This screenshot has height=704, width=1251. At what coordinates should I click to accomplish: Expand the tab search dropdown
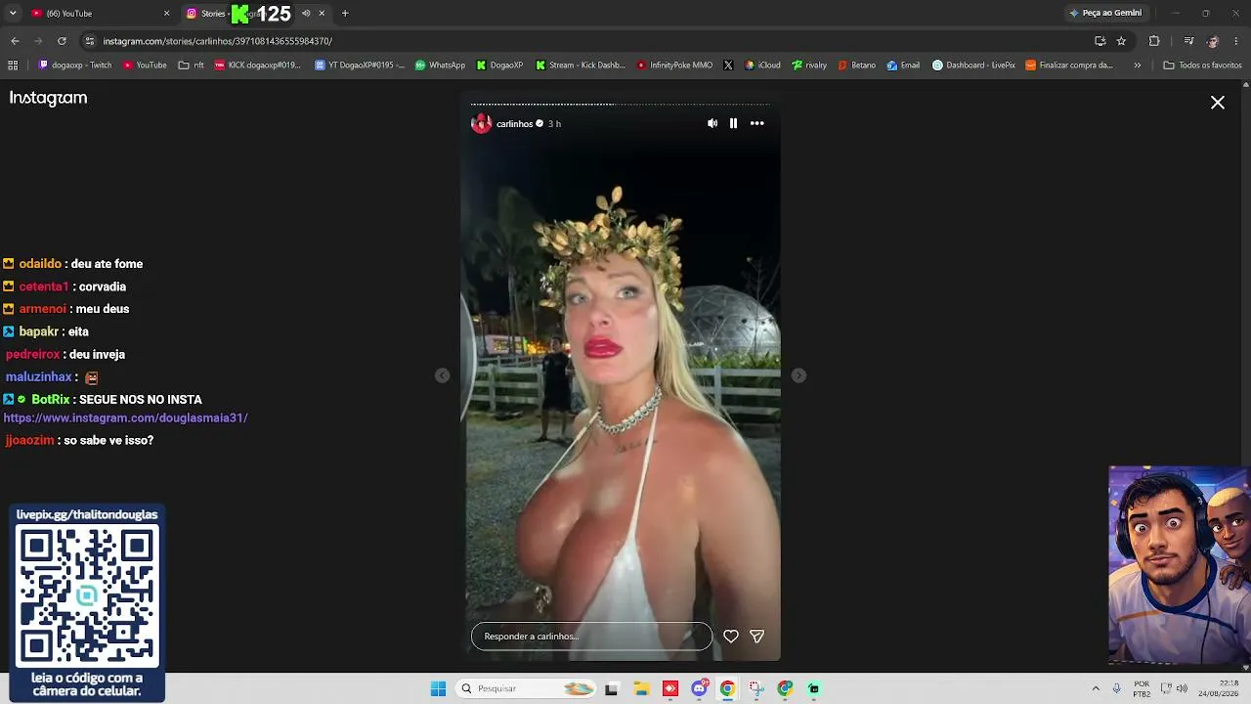point(13,14)
